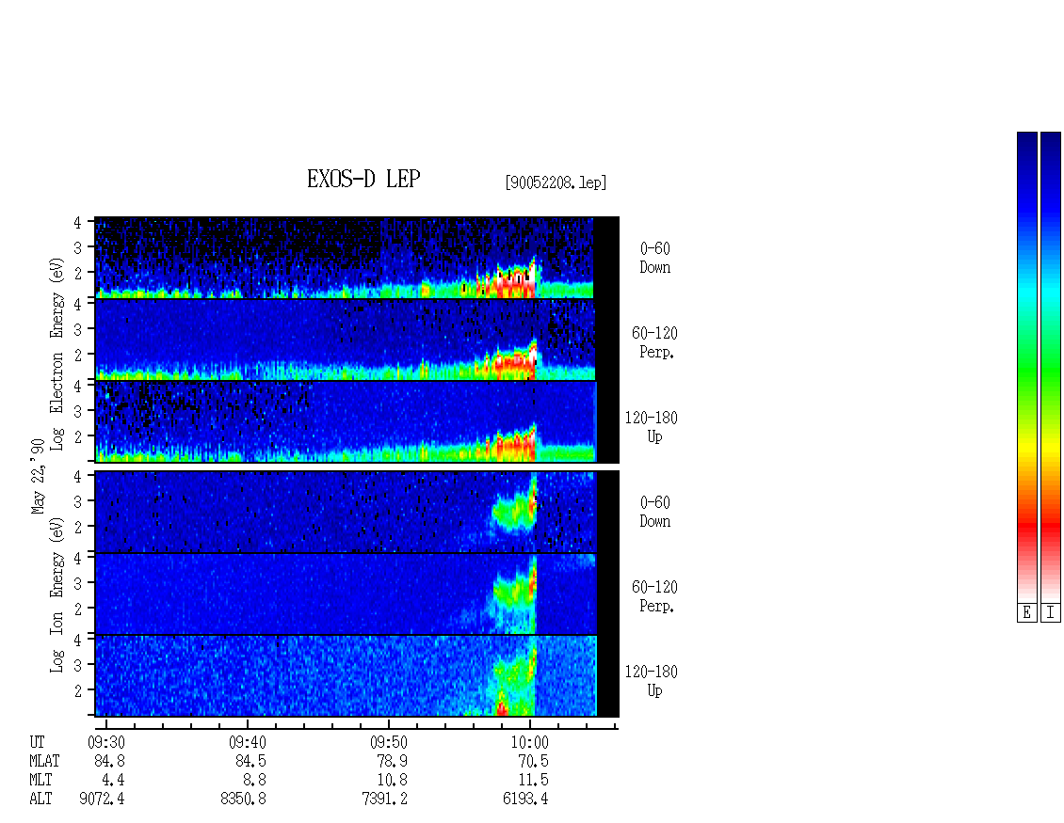Click the MLAT value 84.5

[251, 761]
